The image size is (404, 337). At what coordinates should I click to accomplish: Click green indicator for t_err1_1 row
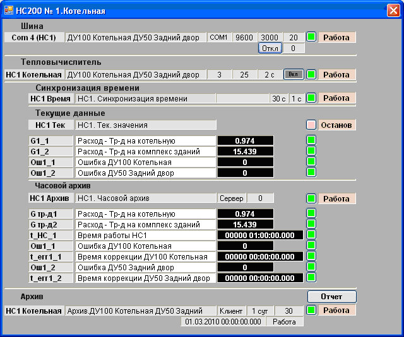click(311, 256)
